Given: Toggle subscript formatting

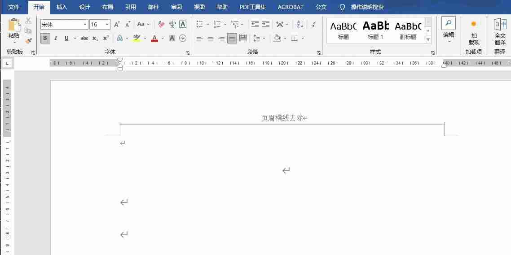Looking at the screenshot, I should pyautogui.click(x=95, y=39).
